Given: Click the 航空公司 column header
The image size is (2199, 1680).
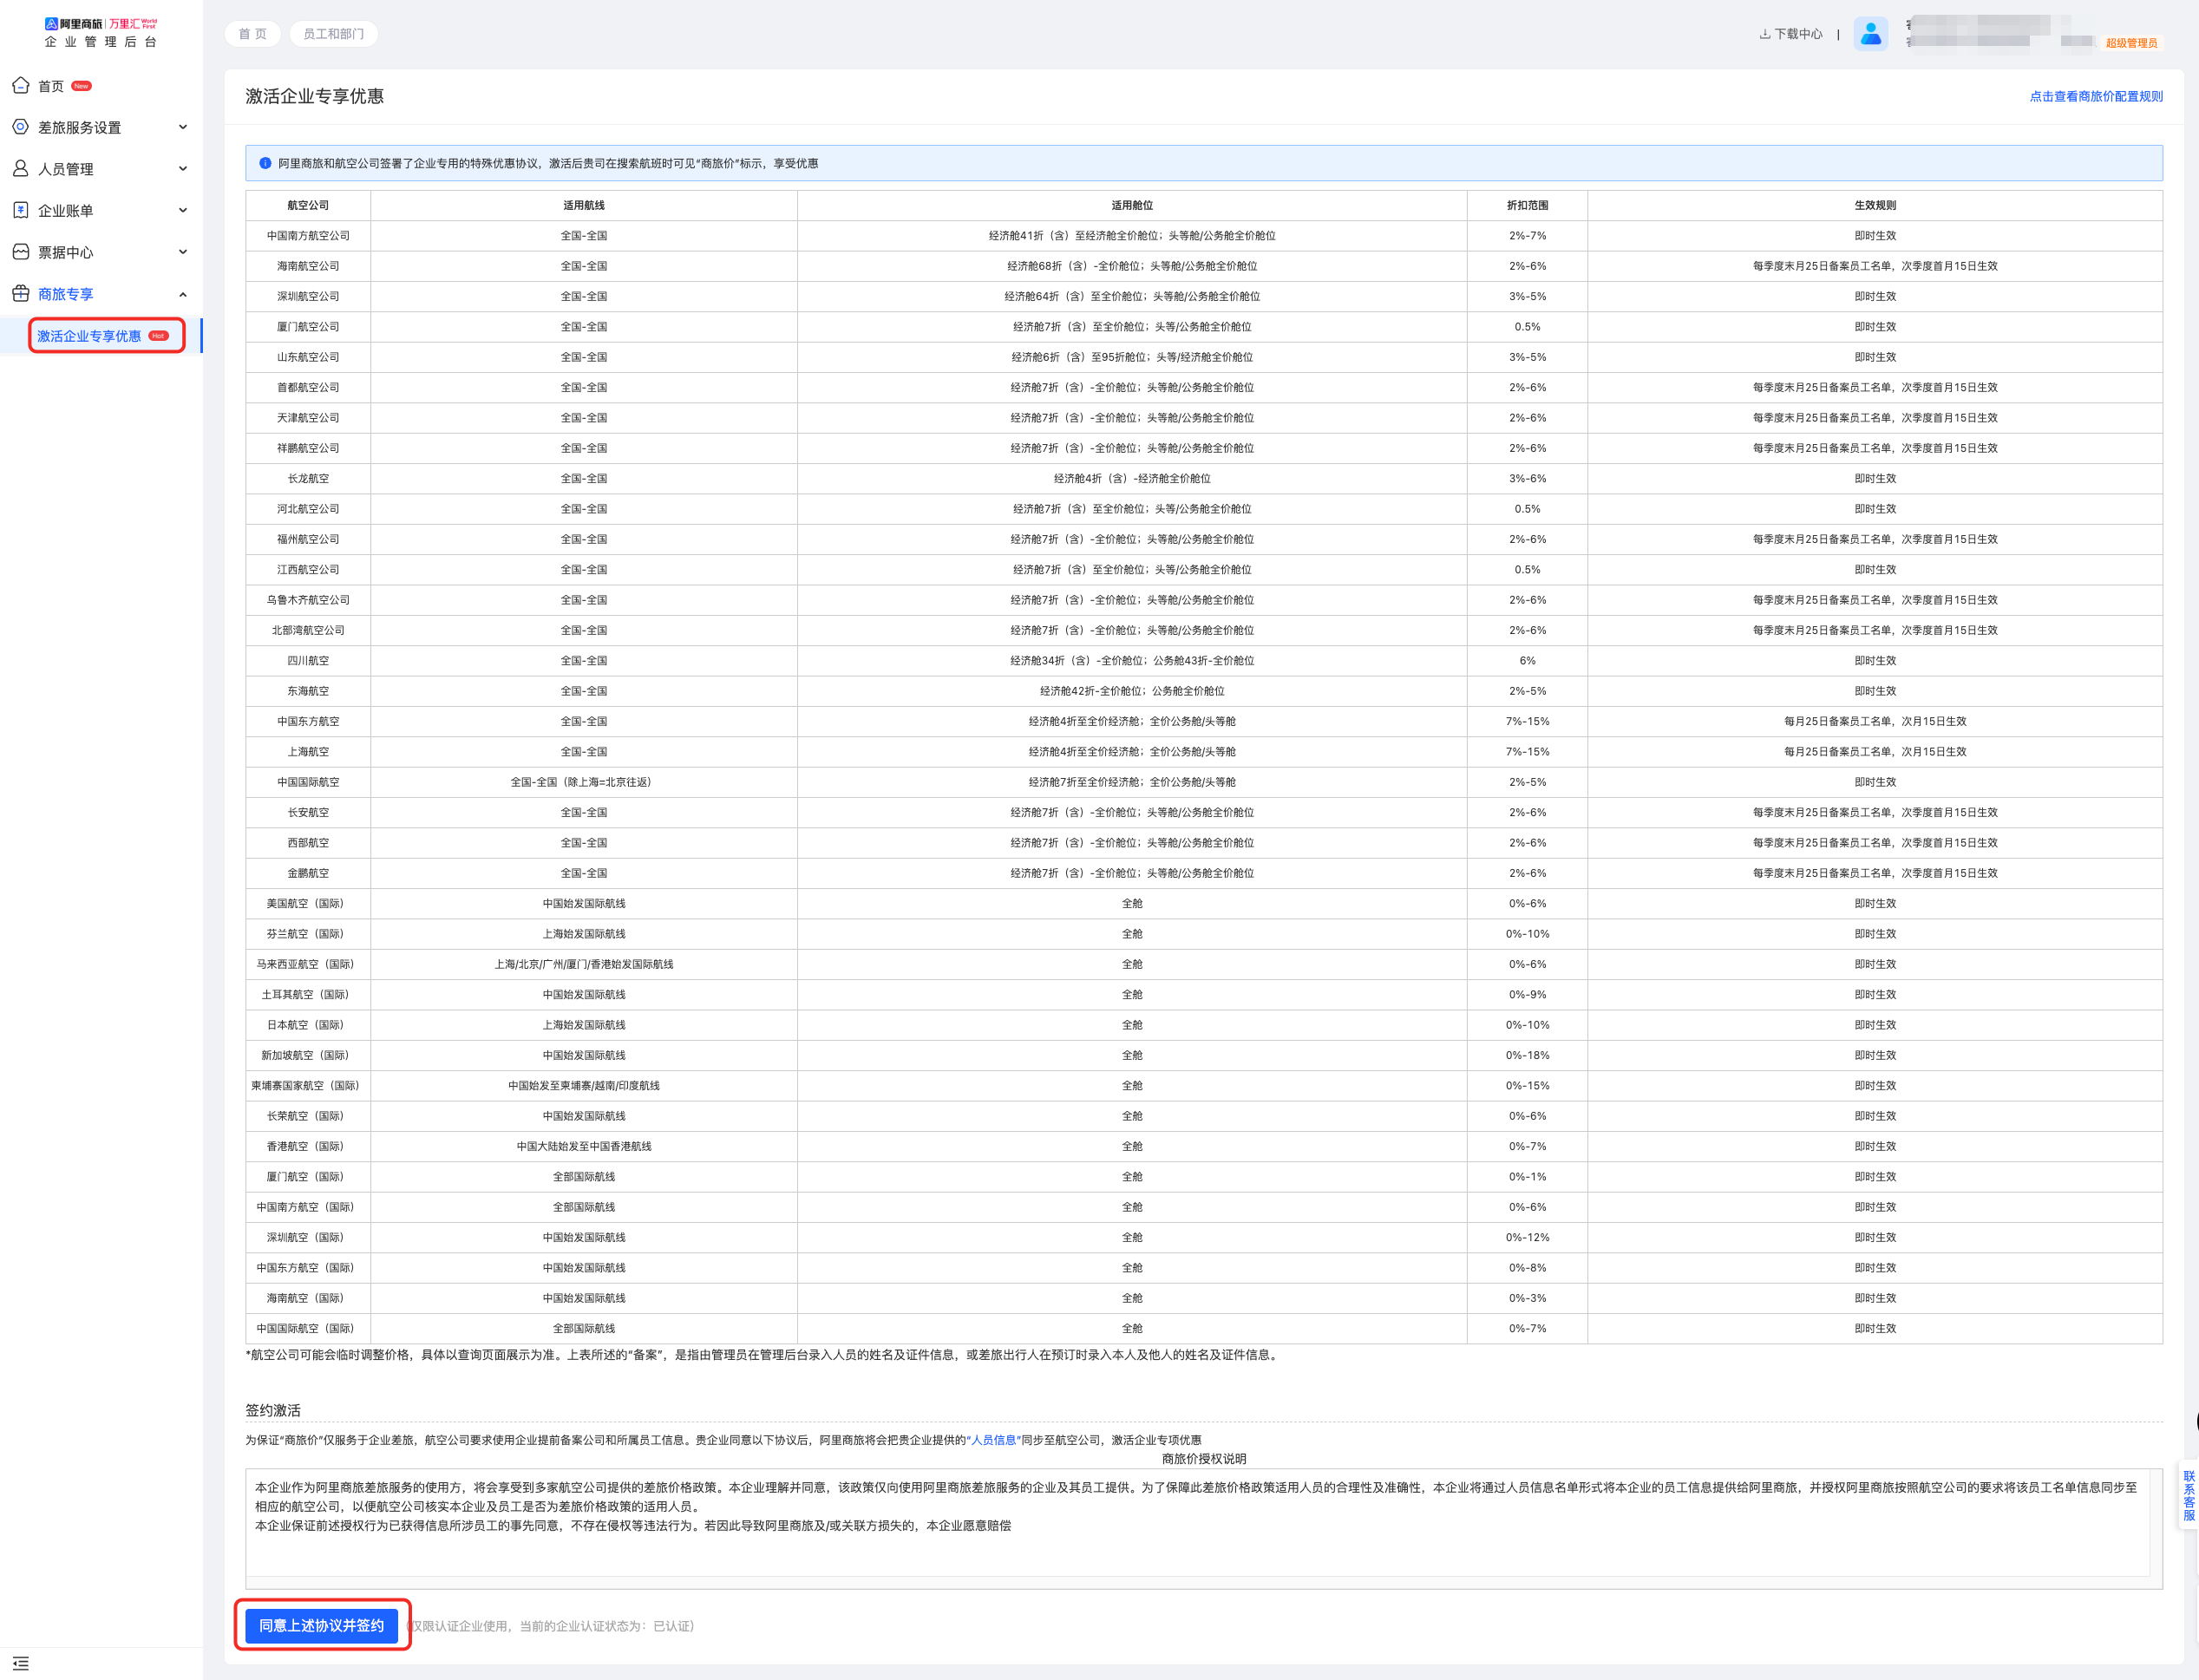Looking at the screenshot, I should 308,205.
